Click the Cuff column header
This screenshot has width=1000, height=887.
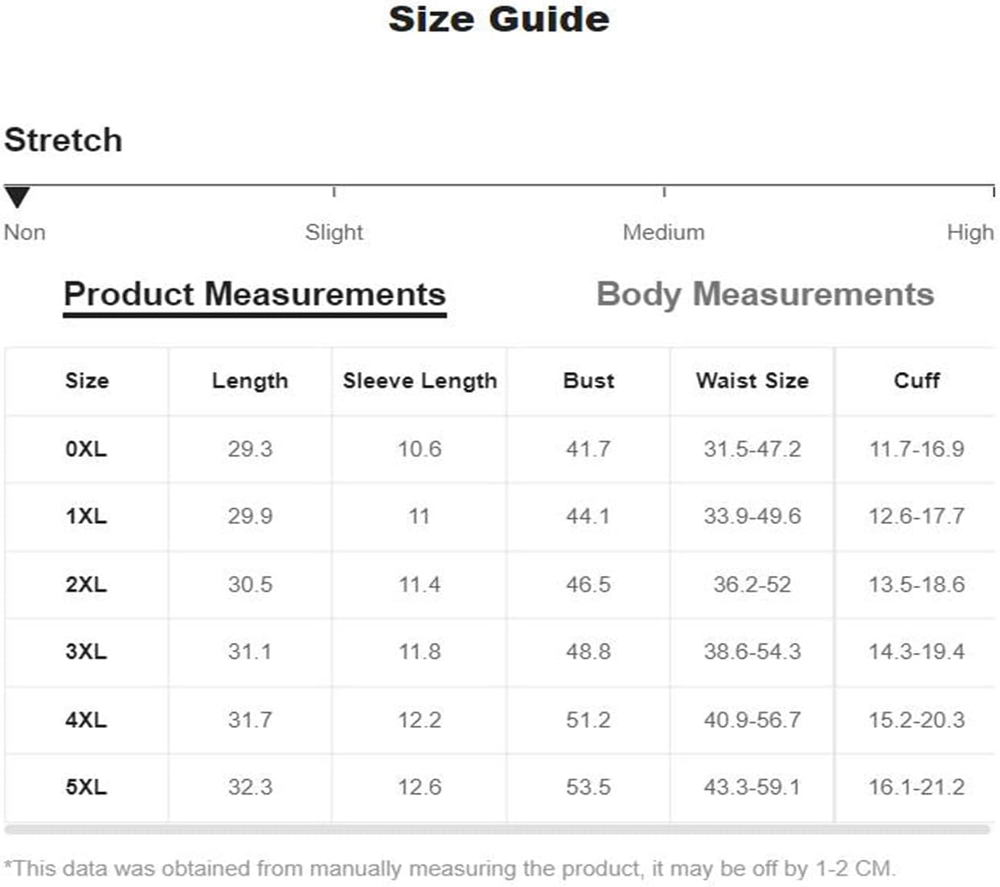[916, 380]
